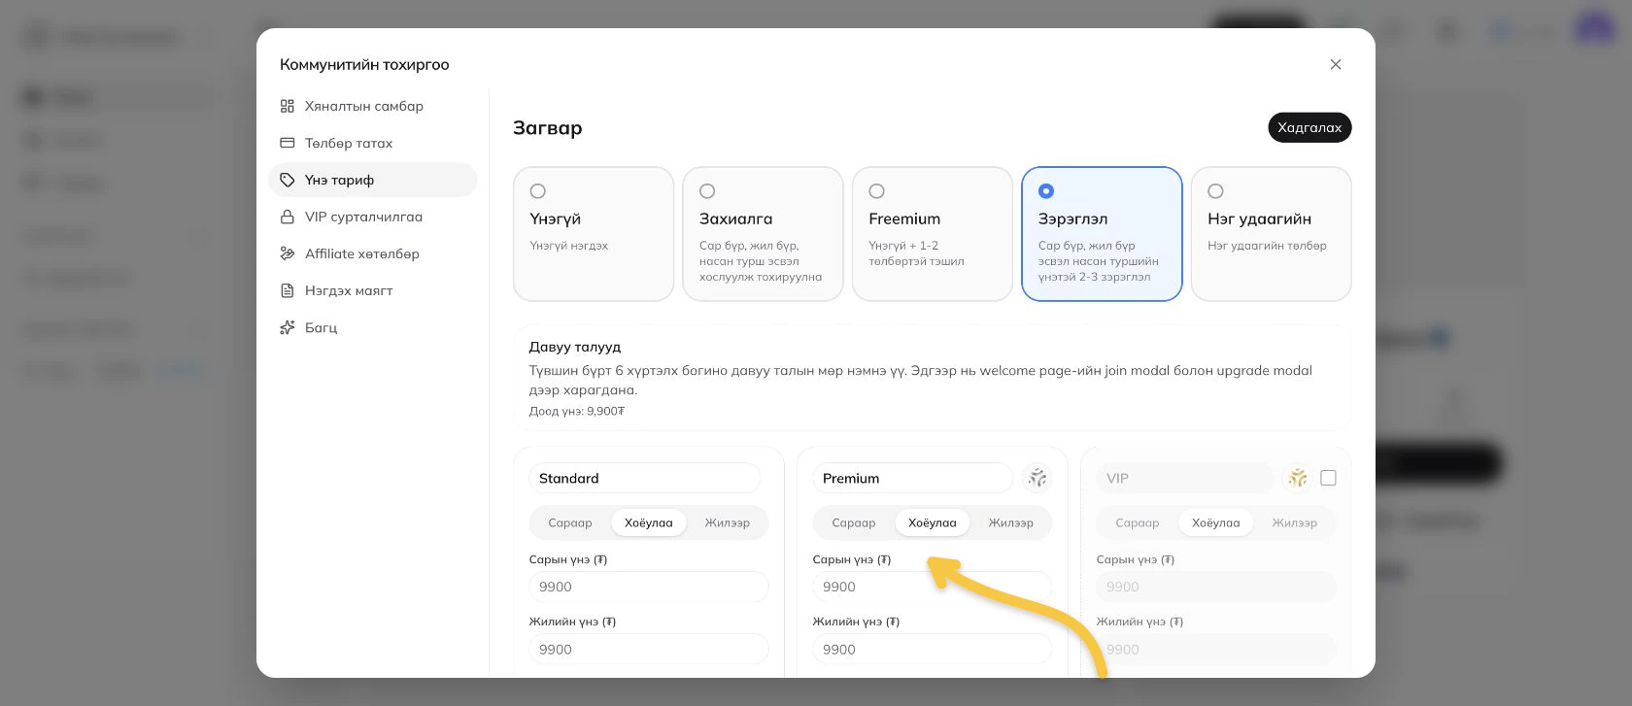This screenshot has width=1632, height=706.
Task: Switch VIP tier to Сараар billing
Action: pos(1138,522)
